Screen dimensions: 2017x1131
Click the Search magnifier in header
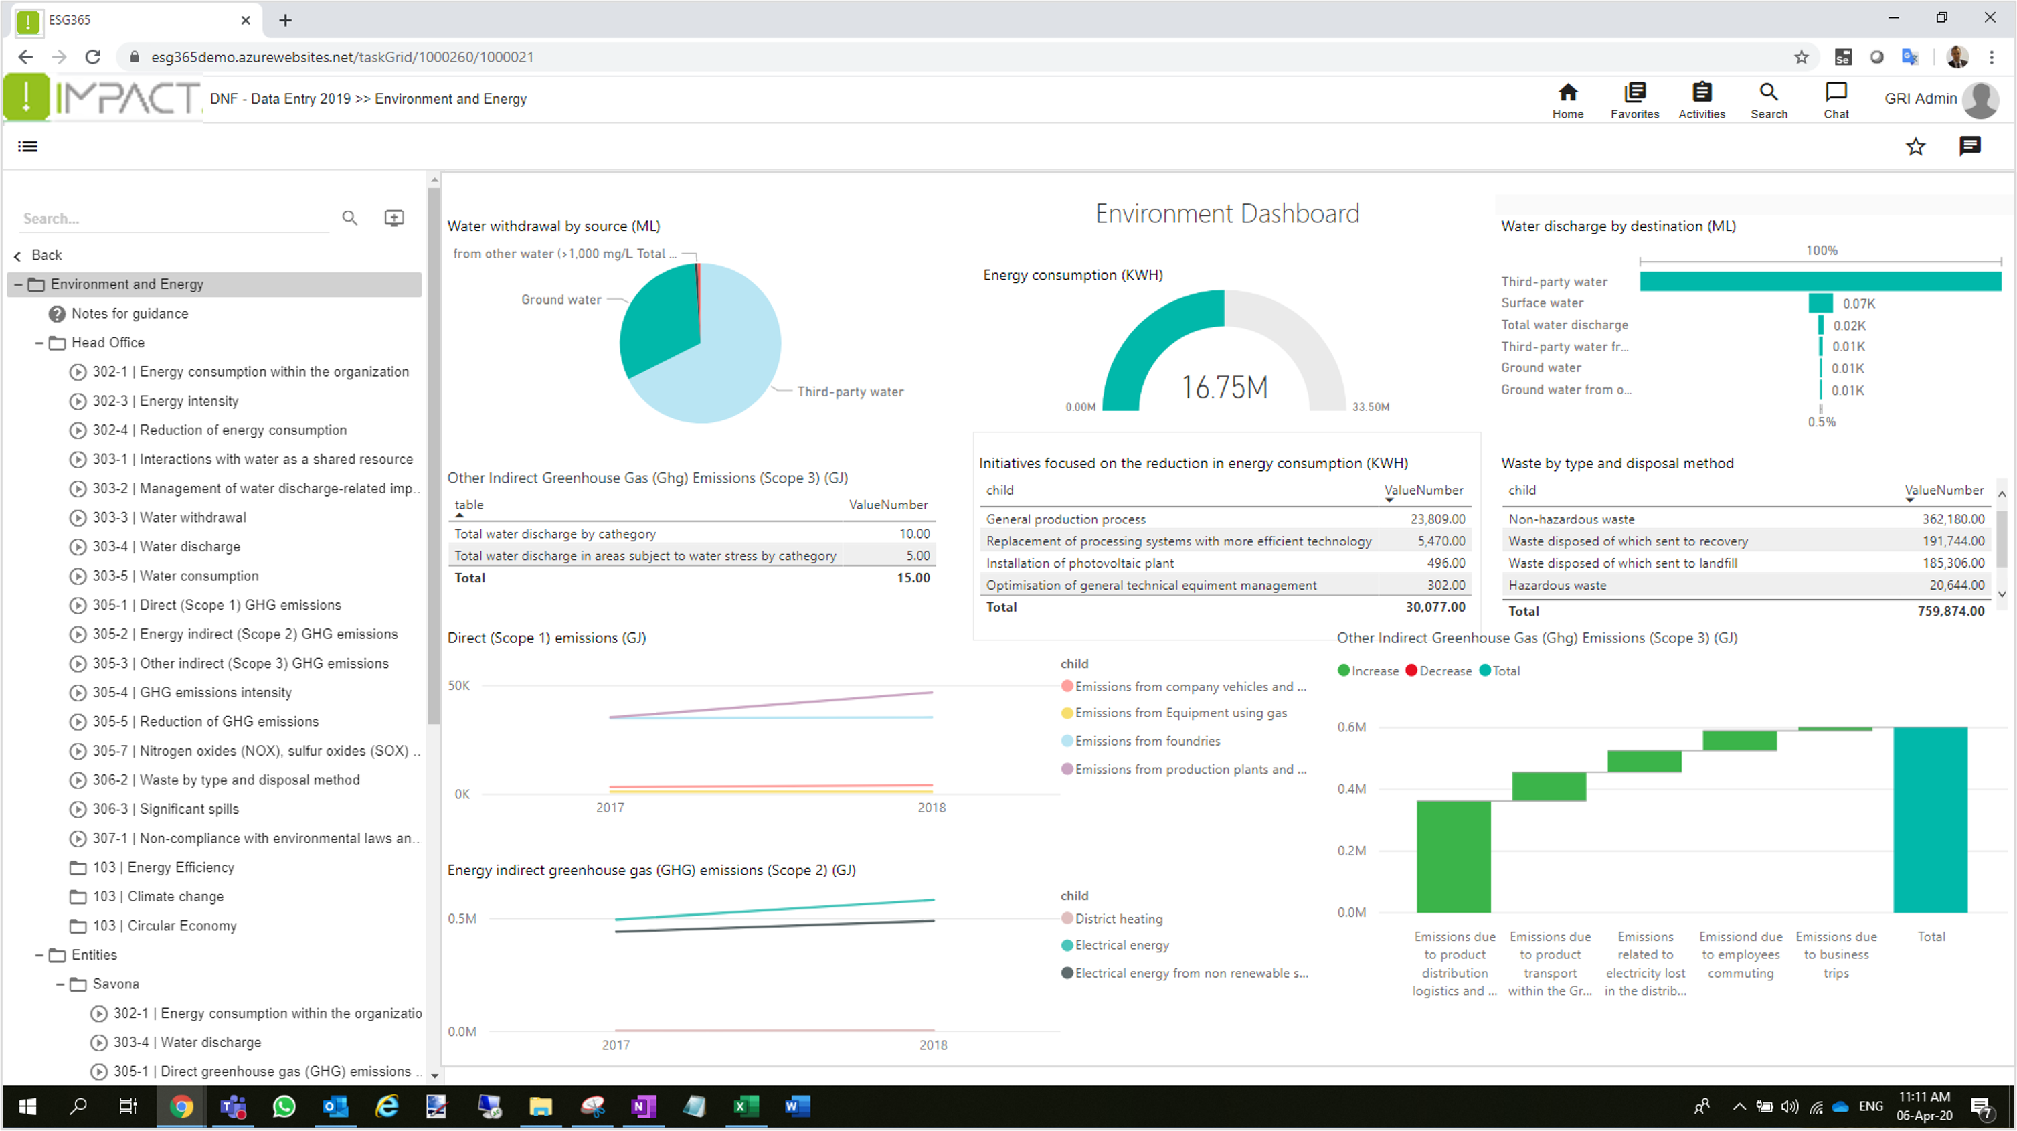[x=1768, y=93]
